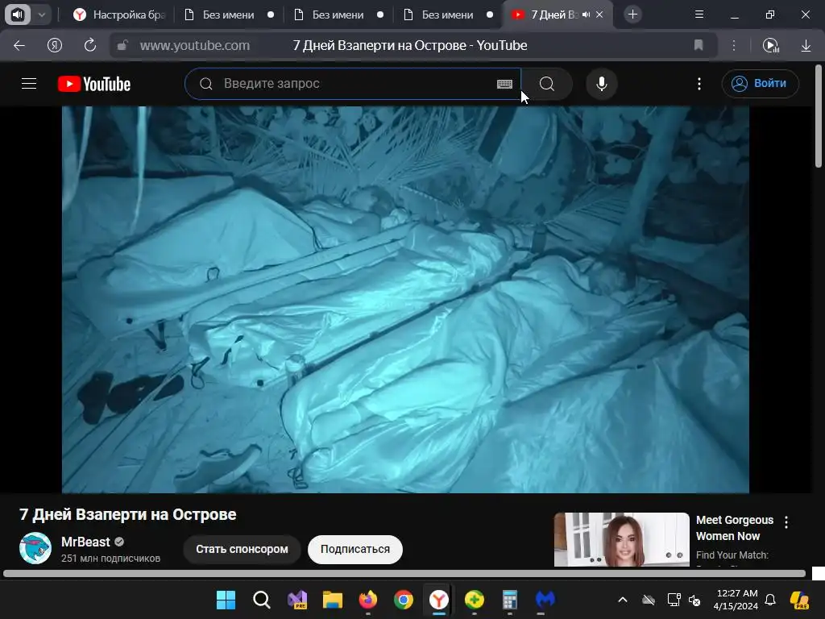Open the Meet Gorgeous Women ad thumbnail
The image size is (825, 619).
coord(621,539)
